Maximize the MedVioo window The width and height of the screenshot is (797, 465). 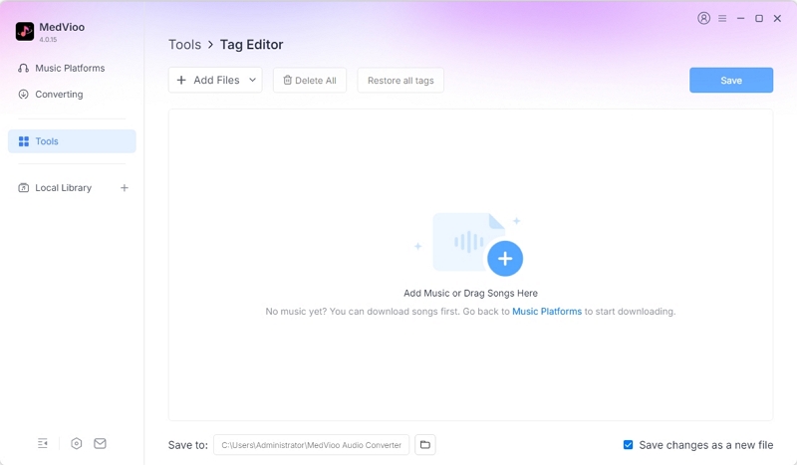(x=759, y=18)
